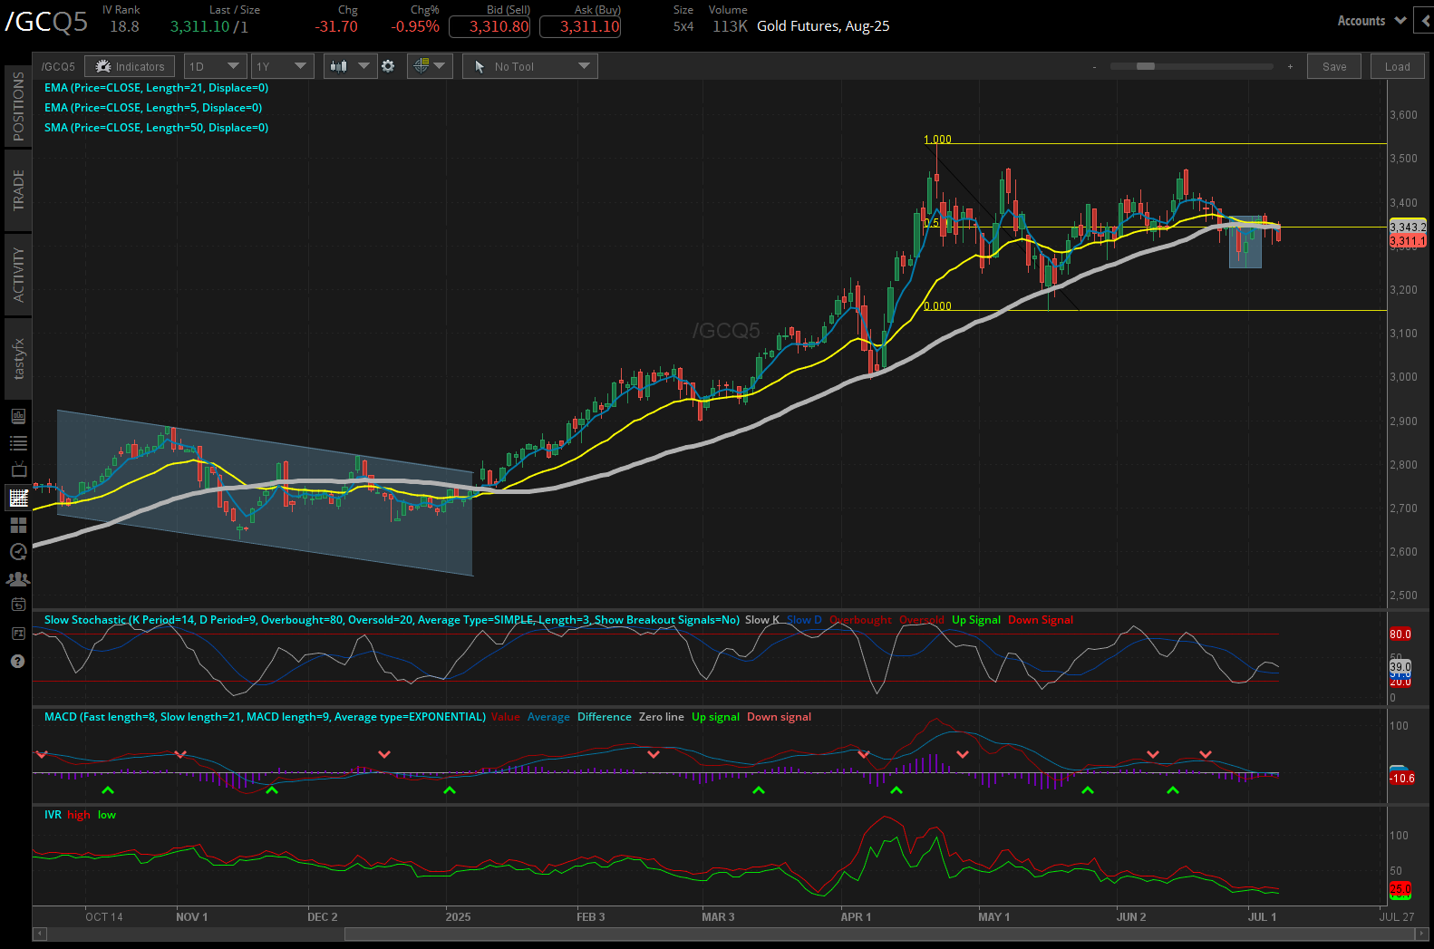Click the IVR high legend label
The height and width of the screenshot is (949, 1434).
(79, 815)
